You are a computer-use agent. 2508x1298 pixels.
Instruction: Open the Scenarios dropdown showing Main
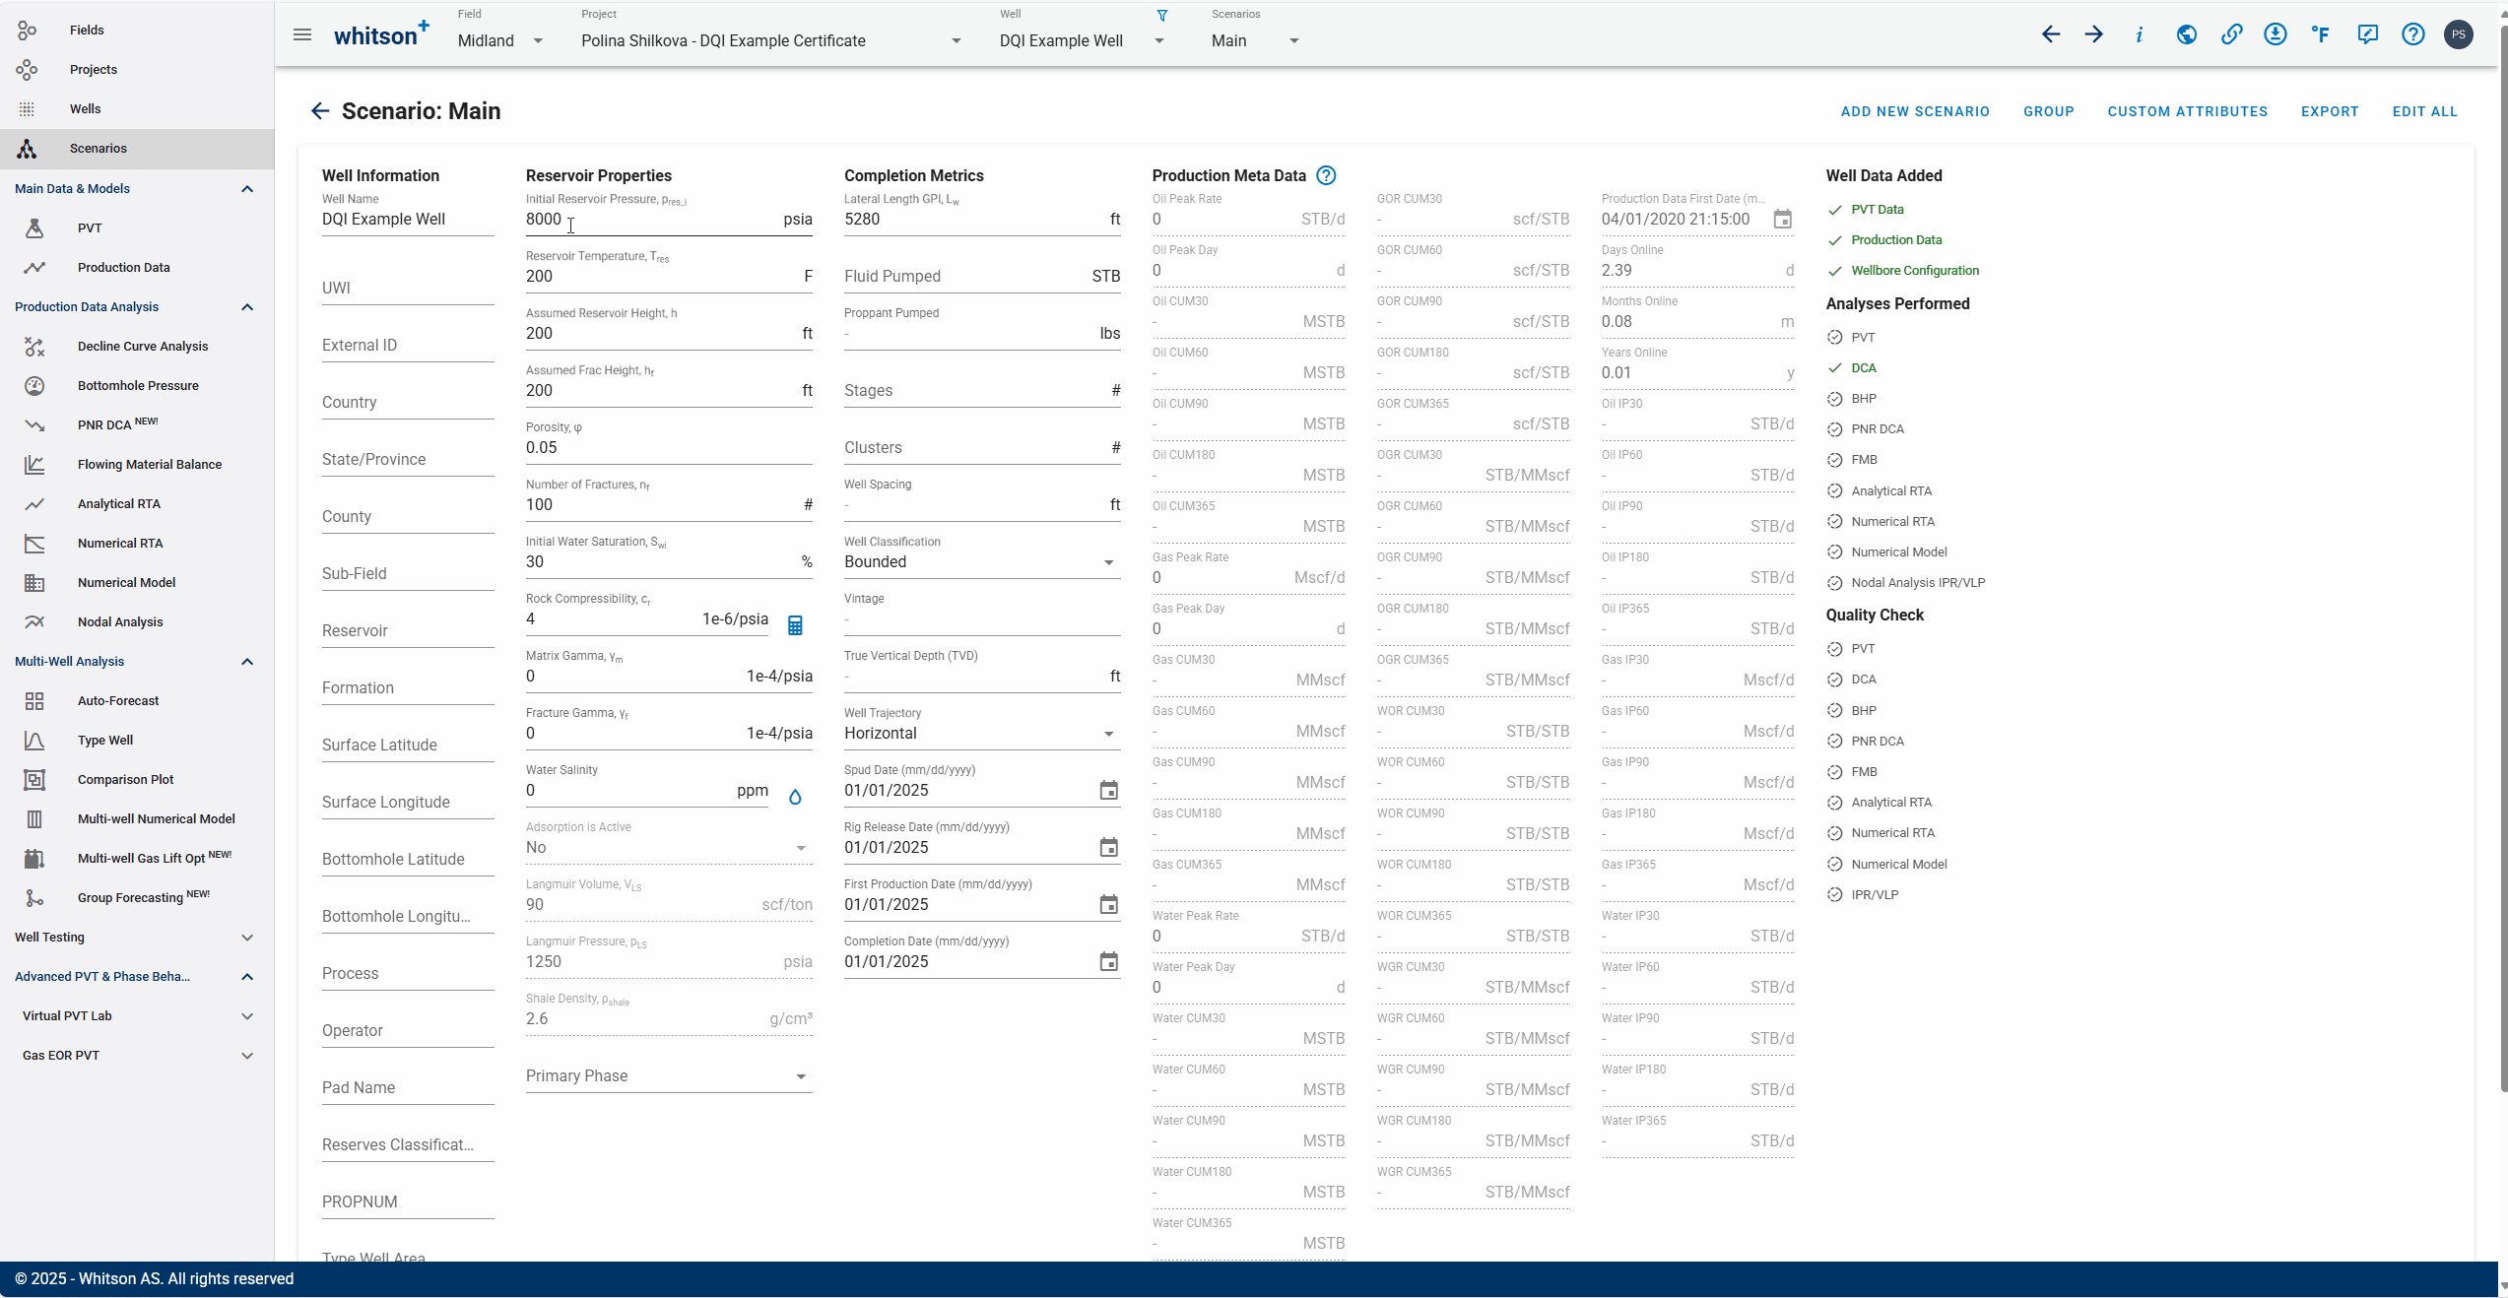click(1256, 40)
